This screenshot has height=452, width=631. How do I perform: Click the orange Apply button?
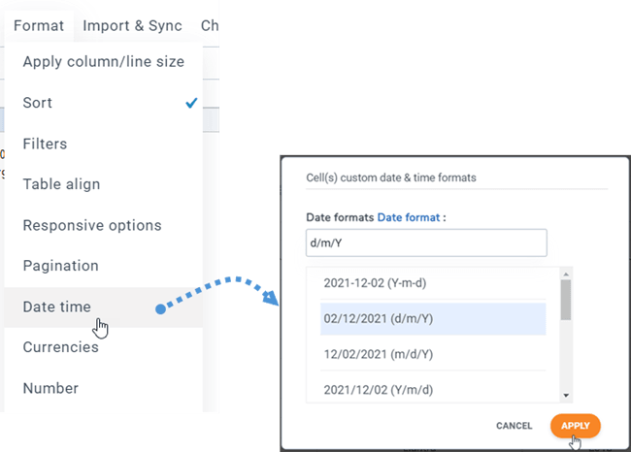tap(575, 425)
